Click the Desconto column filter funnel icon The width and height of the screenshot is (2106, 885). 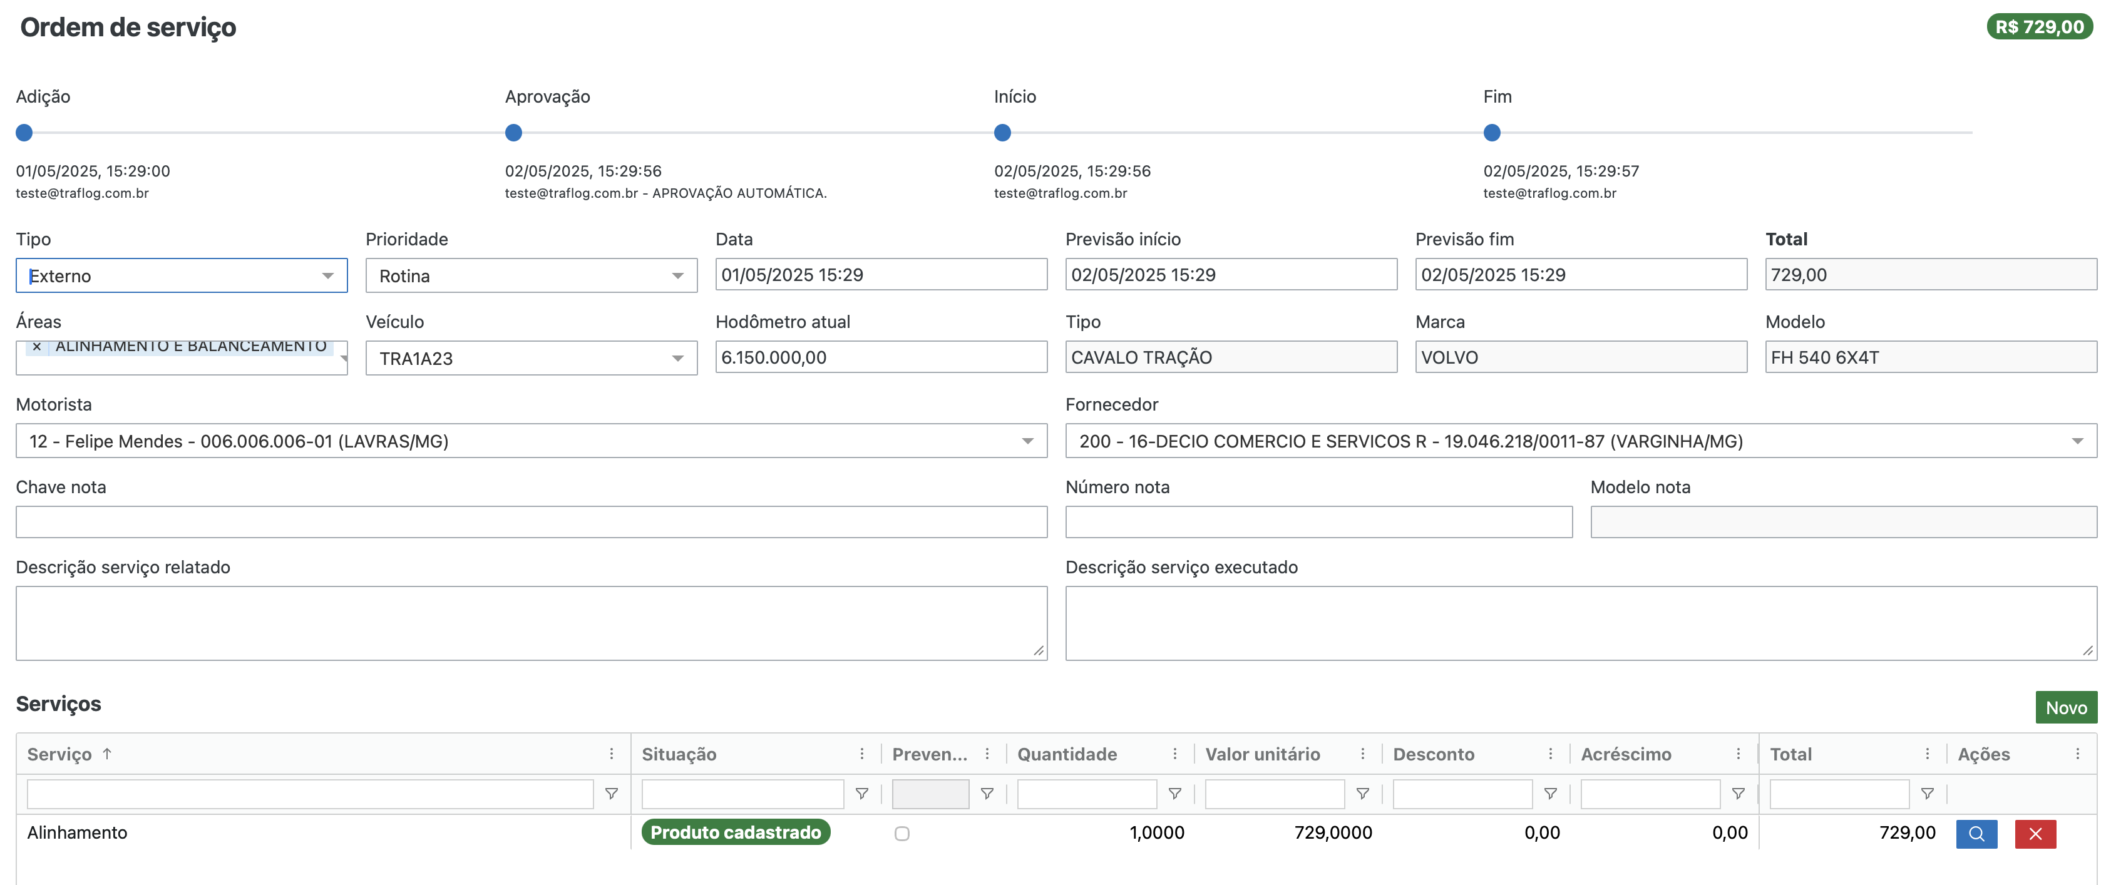point(1549,794)
